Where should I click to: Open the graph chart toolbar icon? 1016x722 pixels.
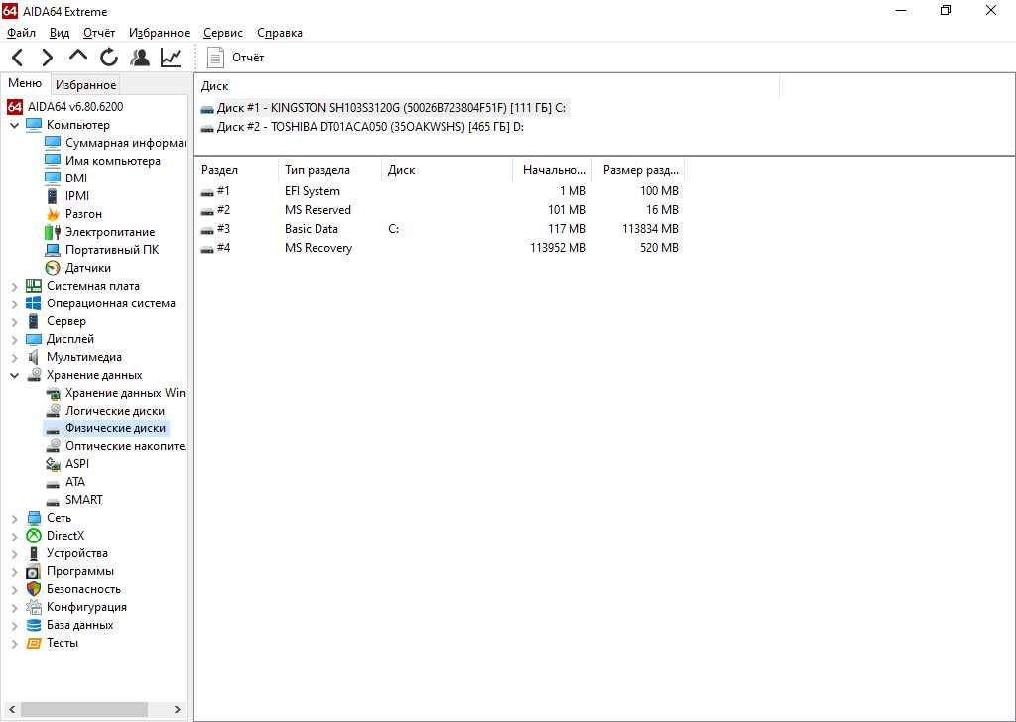[x=171, y=58]
